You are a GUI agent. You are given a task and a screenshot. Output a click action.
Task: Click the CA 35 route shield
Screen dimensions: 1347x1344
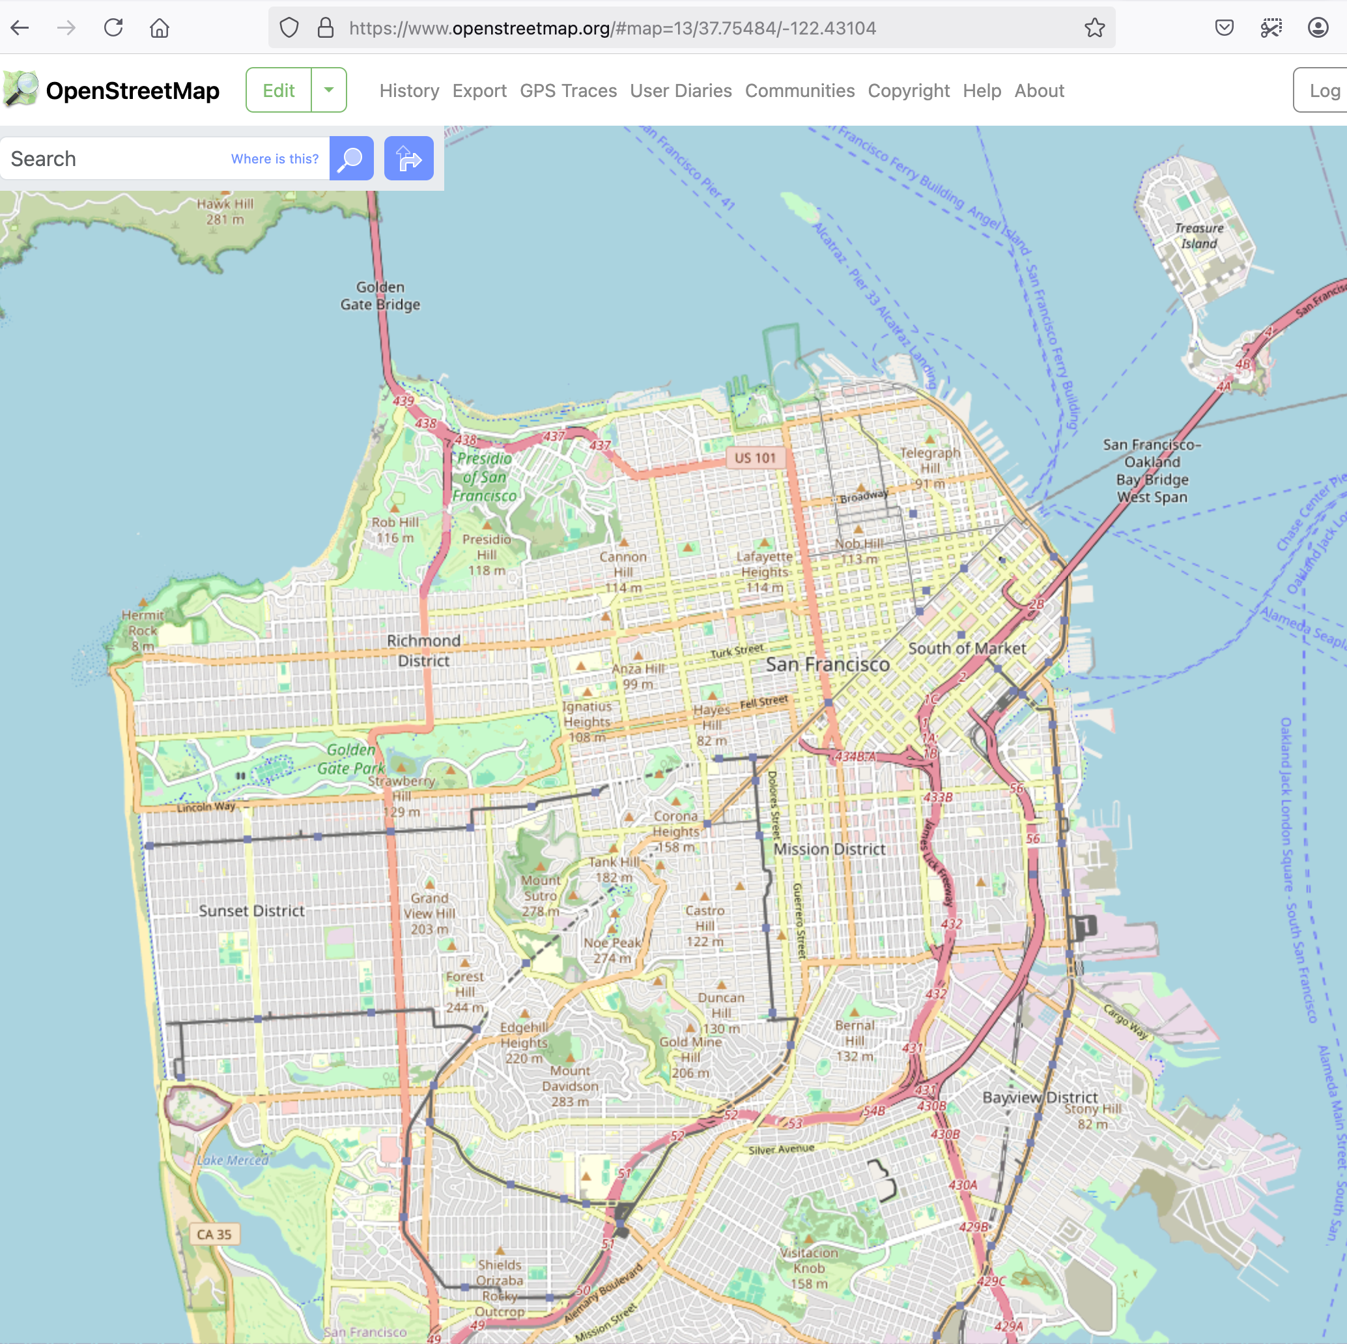pyautogui.click(x=214, y=1235)
